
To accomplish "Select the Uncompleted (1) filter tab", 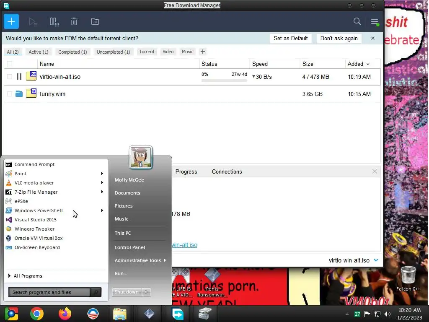I will point(113,52).
